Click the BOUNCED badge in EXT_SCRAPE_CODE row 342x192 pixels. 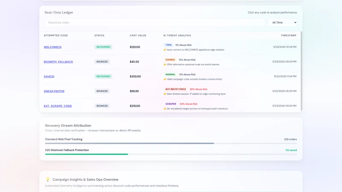click(102, 106)
